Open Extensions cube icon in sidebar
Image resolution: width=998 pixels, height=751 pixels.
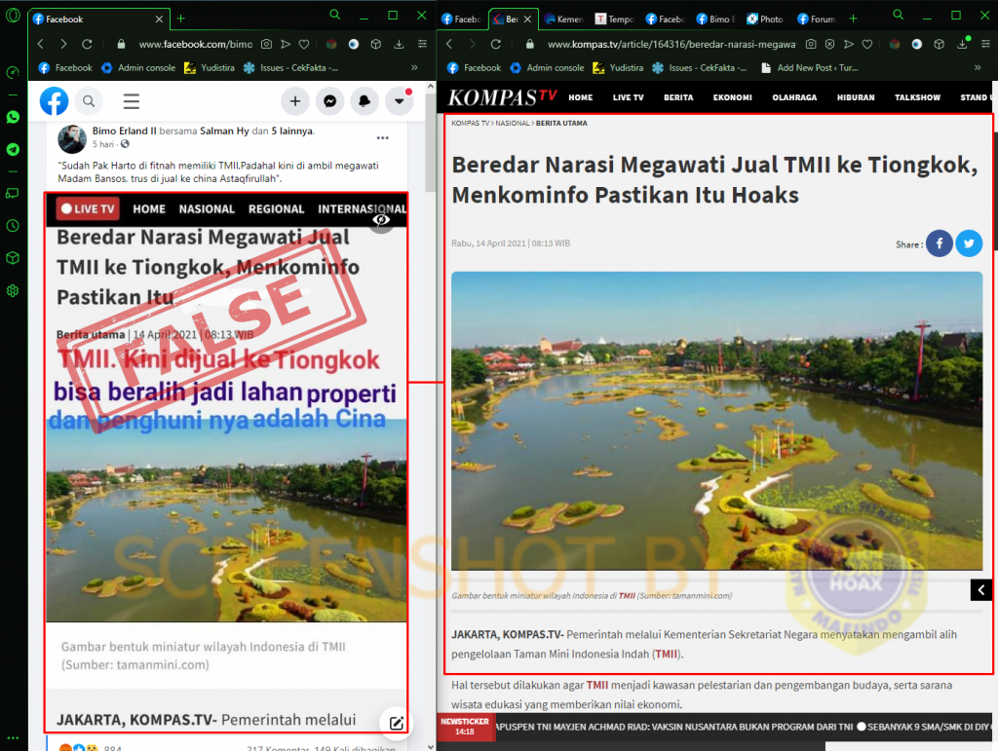[13, 258]
